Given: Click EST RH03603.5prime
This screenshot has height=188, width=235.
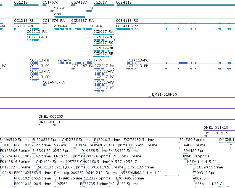Looking at the screenshot, I should 114,159.
